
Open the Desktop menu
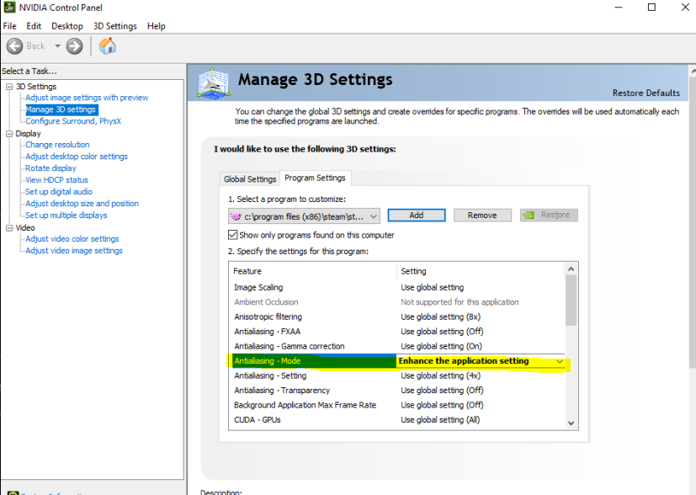pyautogui.click(x=67, y=26)
